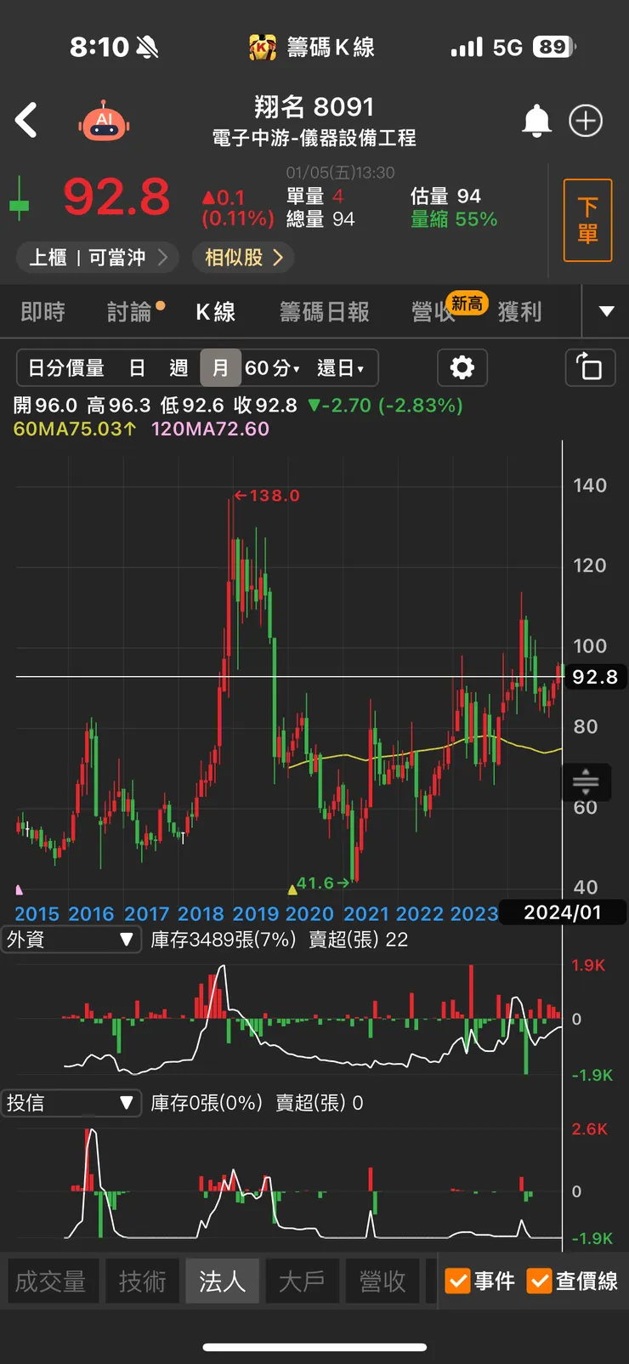Tap the rotate screen icon
The image size is (629, 1364).
pyautogui.click(x=590, y=367)
